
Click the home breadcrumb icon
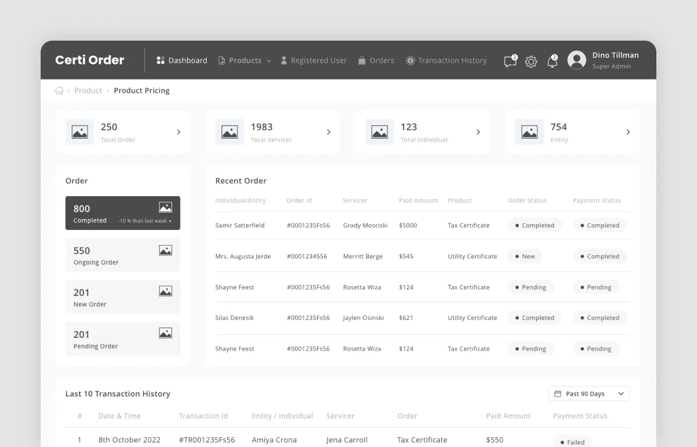[59, 91]
